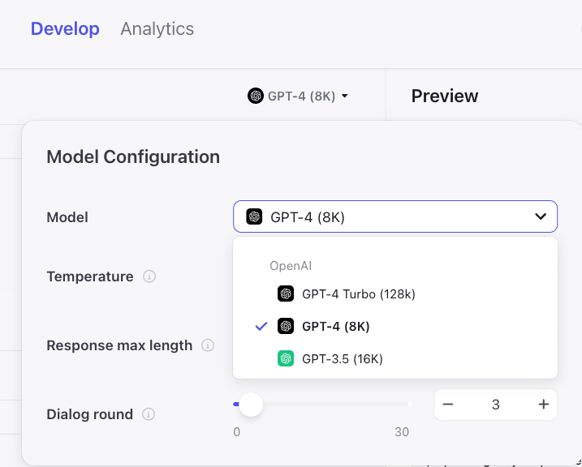Click the blue checkmark beside GPT-4 (8K)
This screenshot has height=467, width=582.
click(x=261, y=326)
